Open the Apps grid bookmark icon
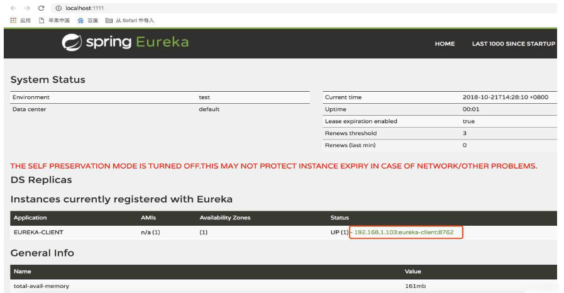This screenshot has height=293, width=564. pos(13,21)
